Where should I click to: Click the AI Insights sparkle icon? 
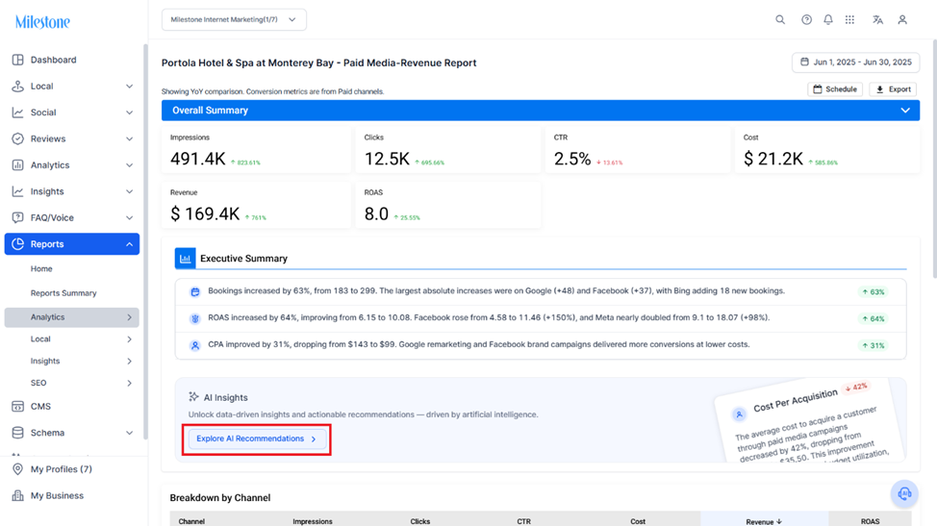tap(193, 397)
